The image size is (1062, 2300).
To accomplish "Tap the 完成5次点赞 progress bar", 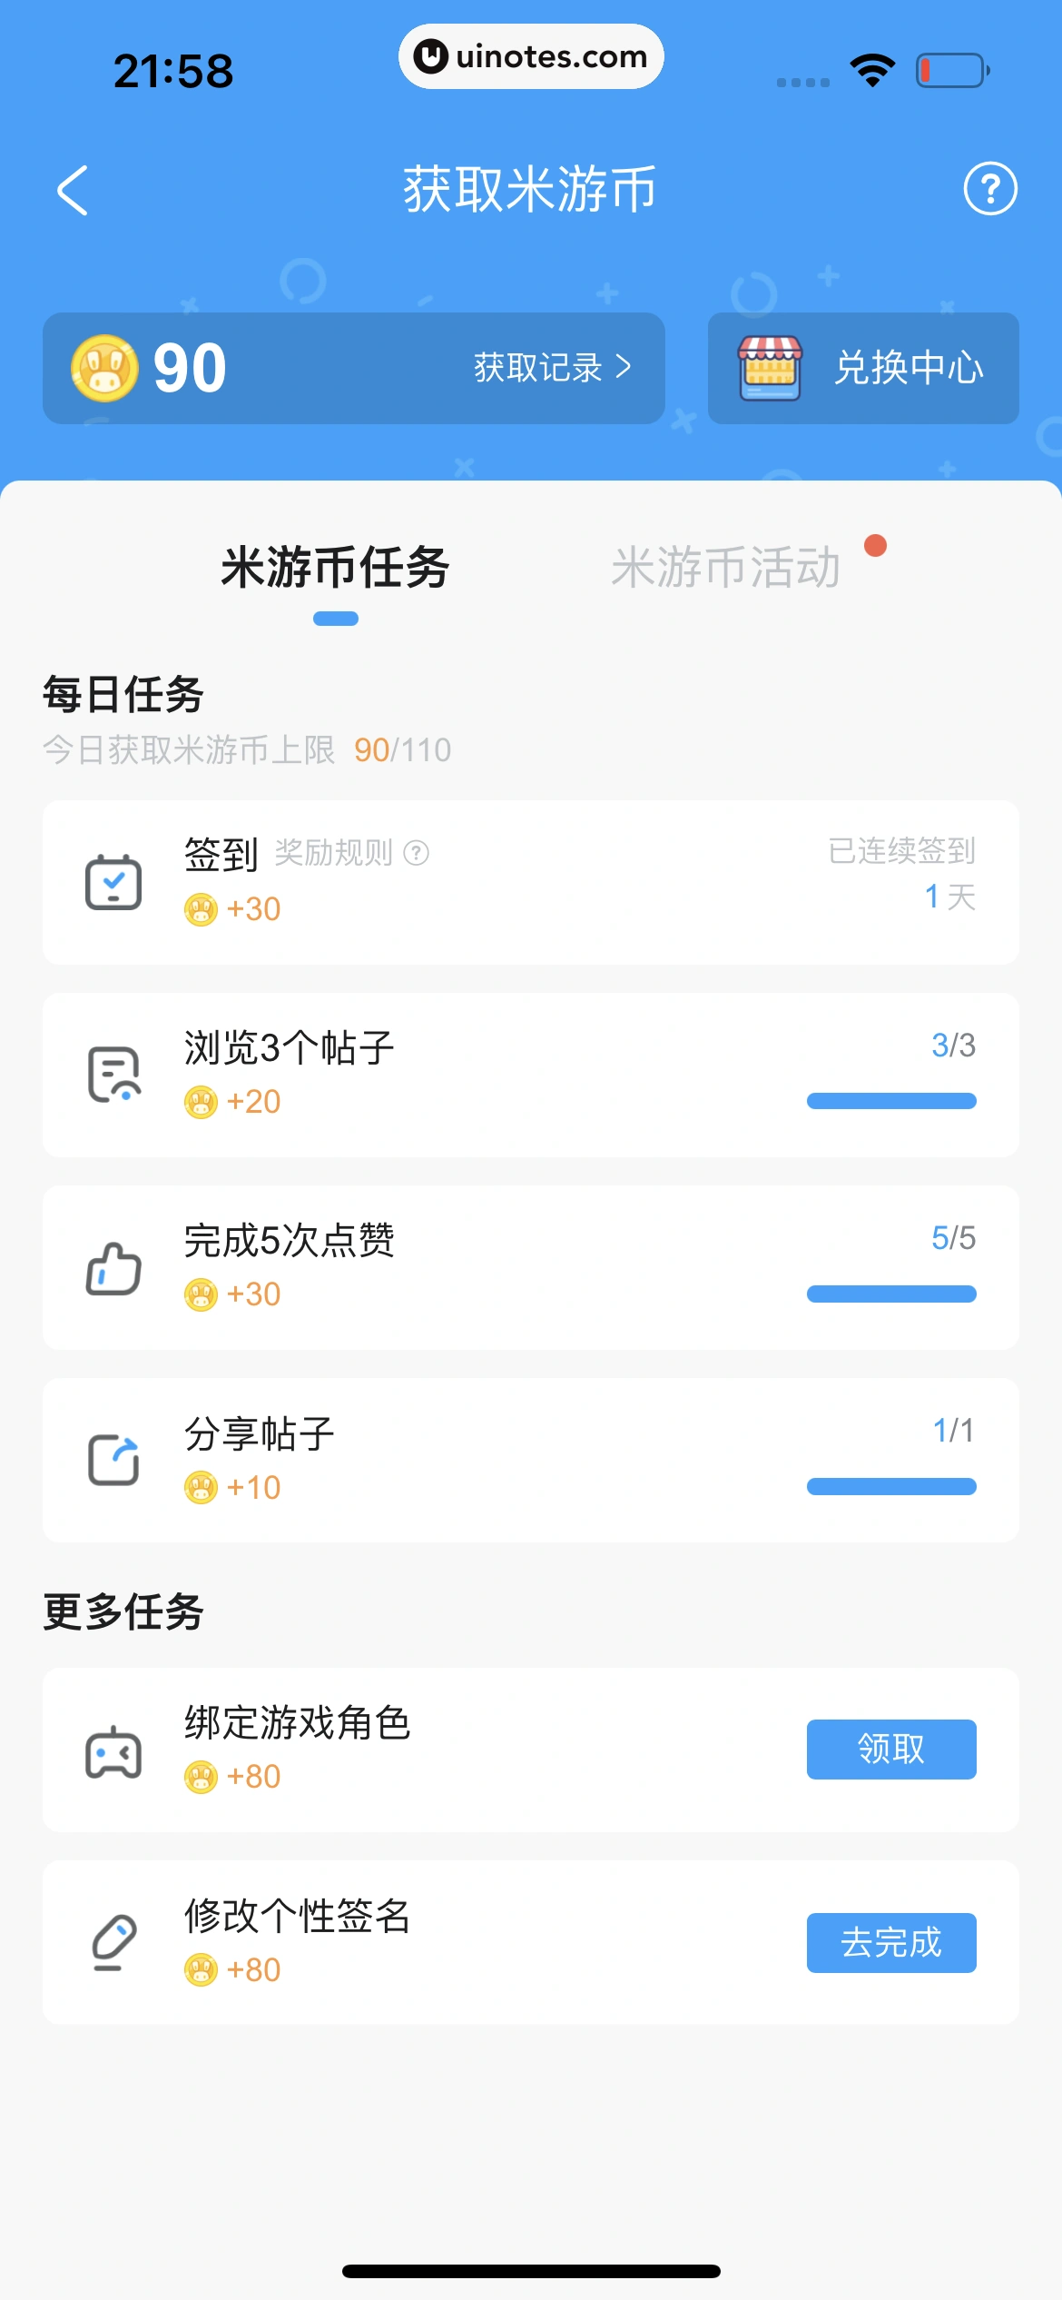I will (891, 1294).
